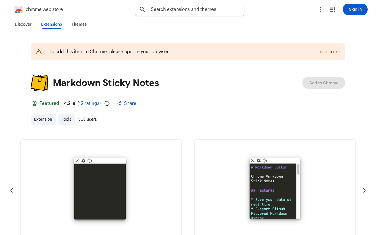
Task: Open the Google apps grid
Action: [333, 9]
